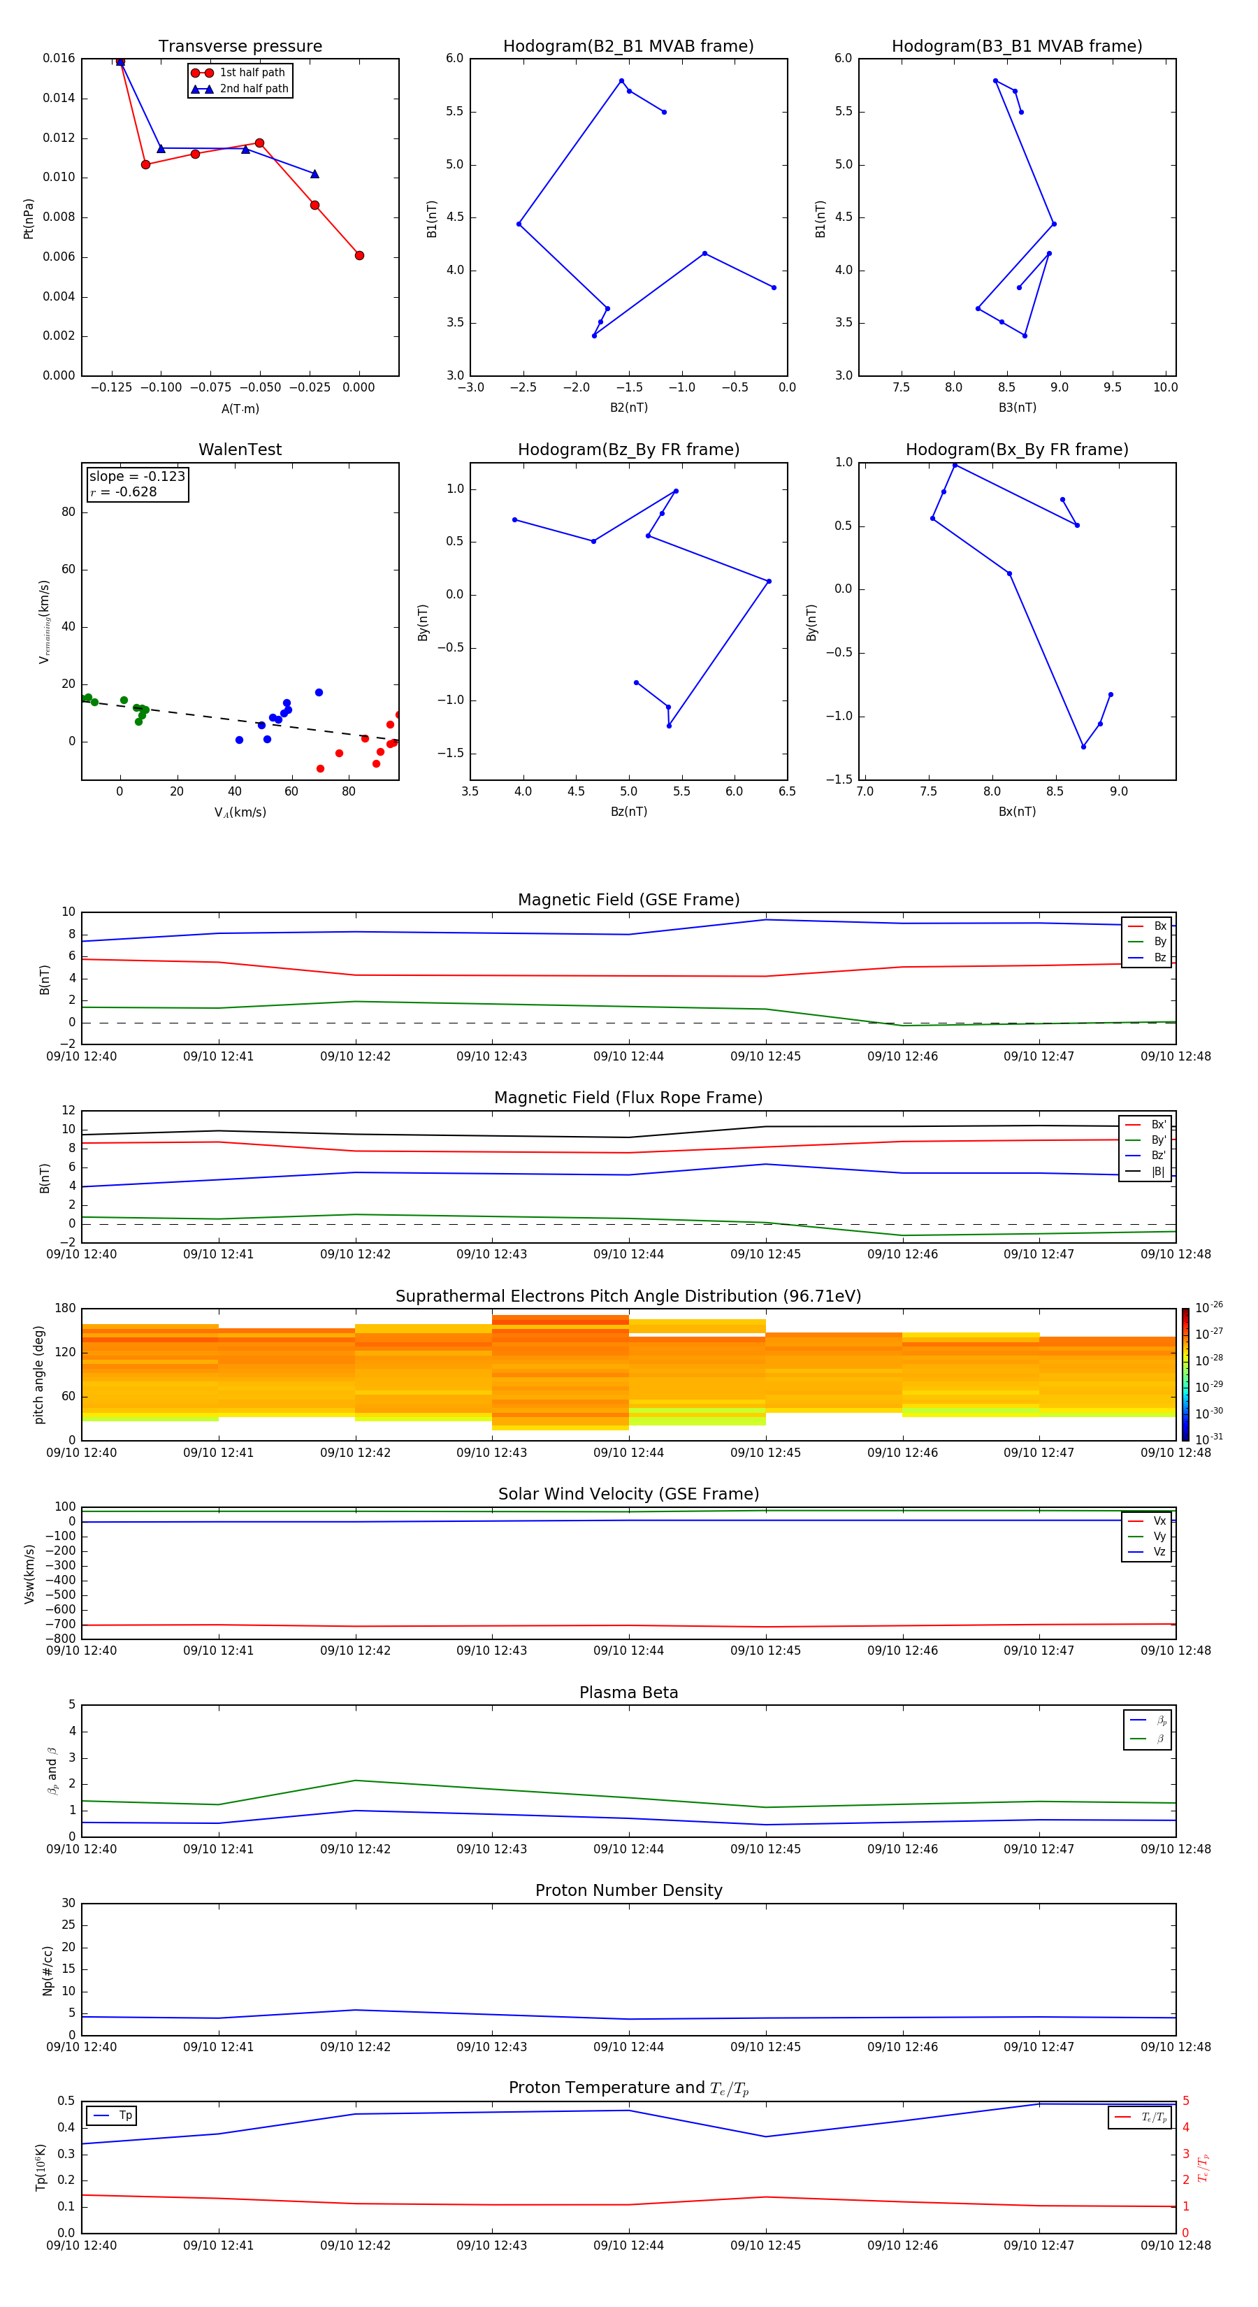Click the "Vsw(km/s)" axis label
Viewport: 1258px width, 2307px height.
pos(29,1573)
